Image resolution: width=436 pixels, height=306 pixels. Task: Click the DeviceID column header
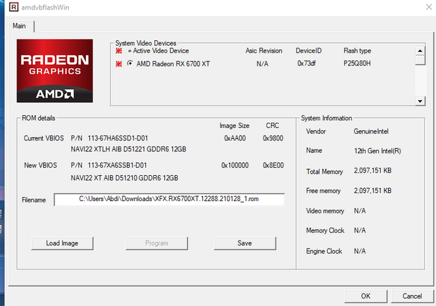[309, 50]
